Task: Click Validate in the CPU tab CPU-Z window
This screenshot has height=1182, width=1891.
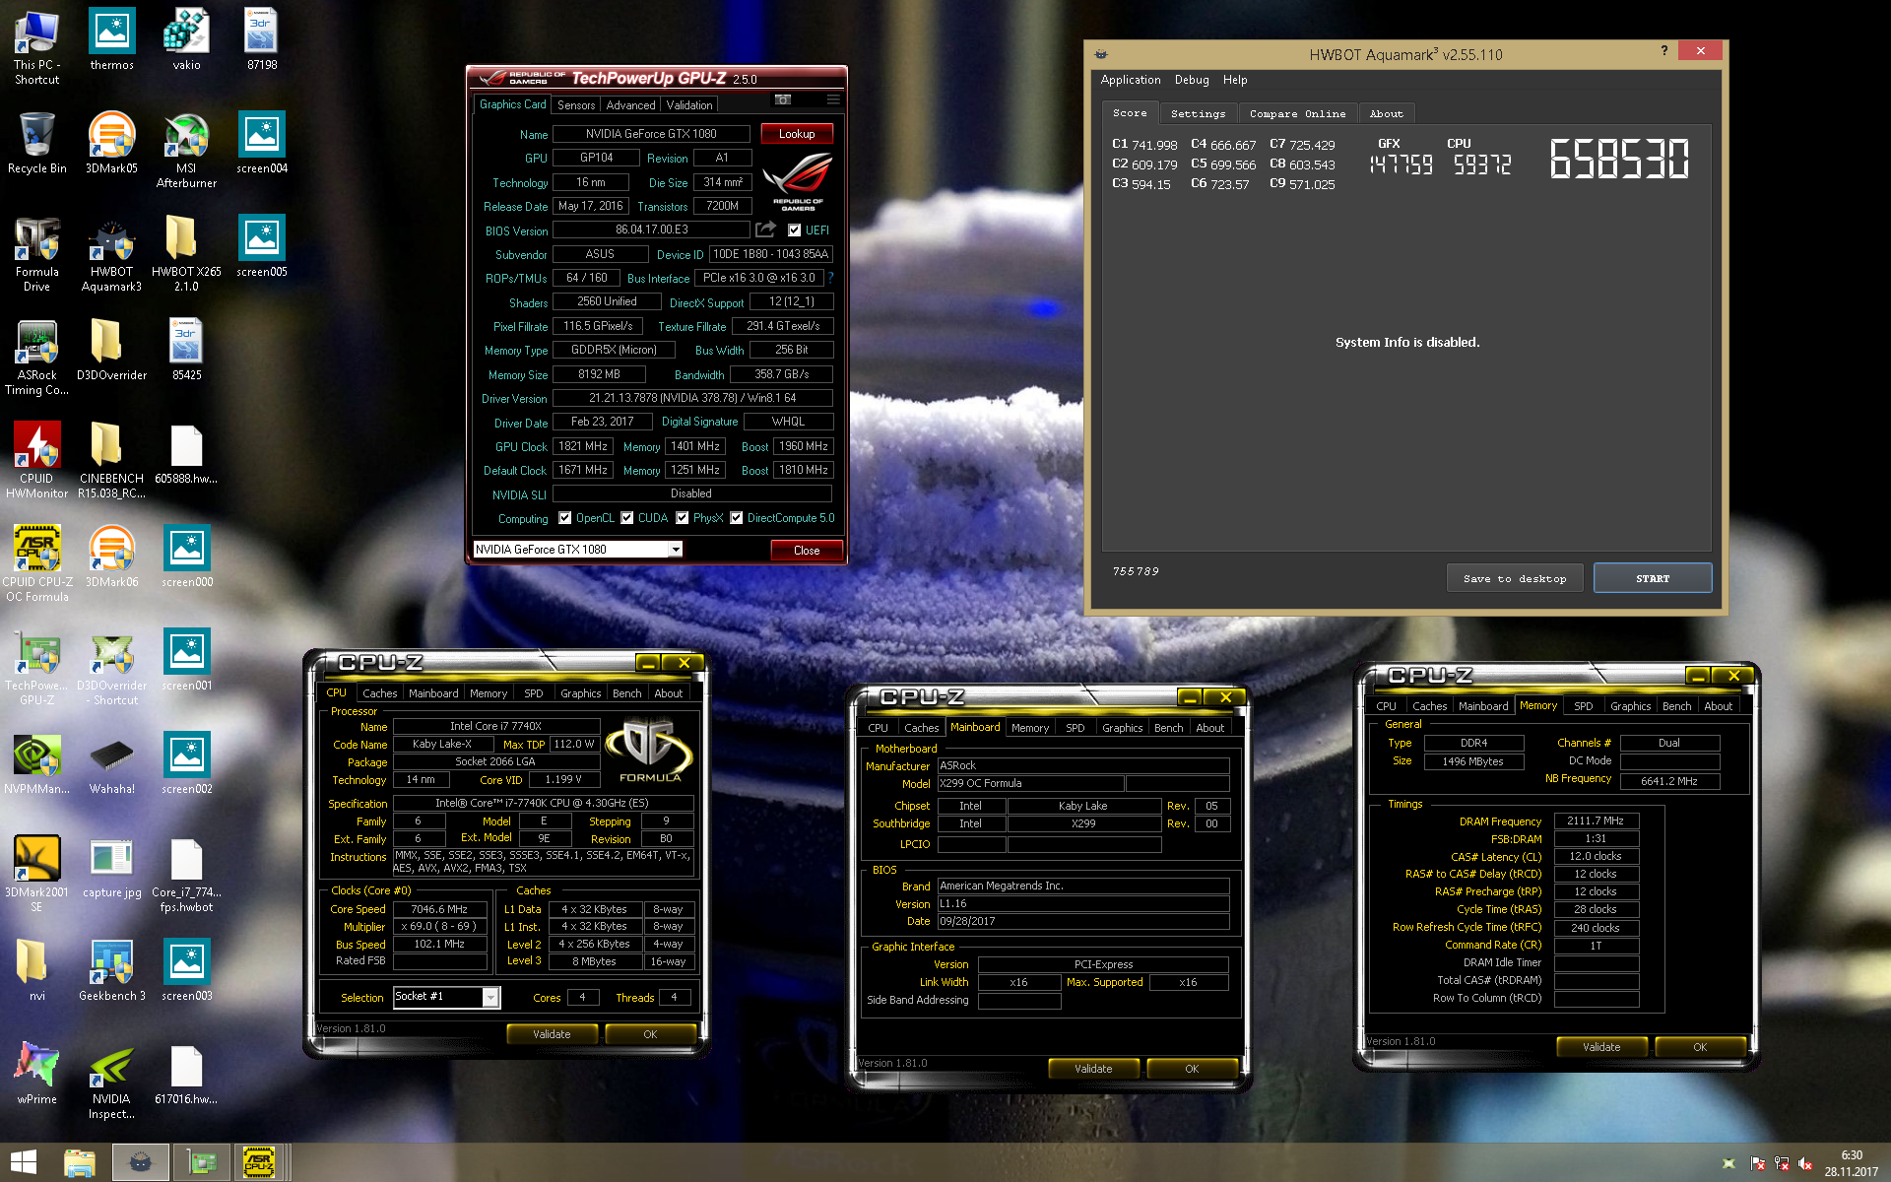Action: 552,1034
